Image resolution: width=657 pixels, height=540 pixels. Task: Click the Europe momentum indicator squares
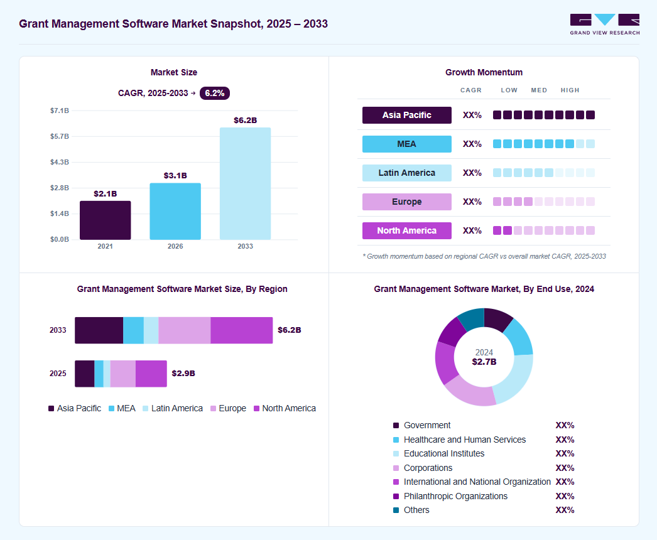pyautogui.click(x=544, y=202)
